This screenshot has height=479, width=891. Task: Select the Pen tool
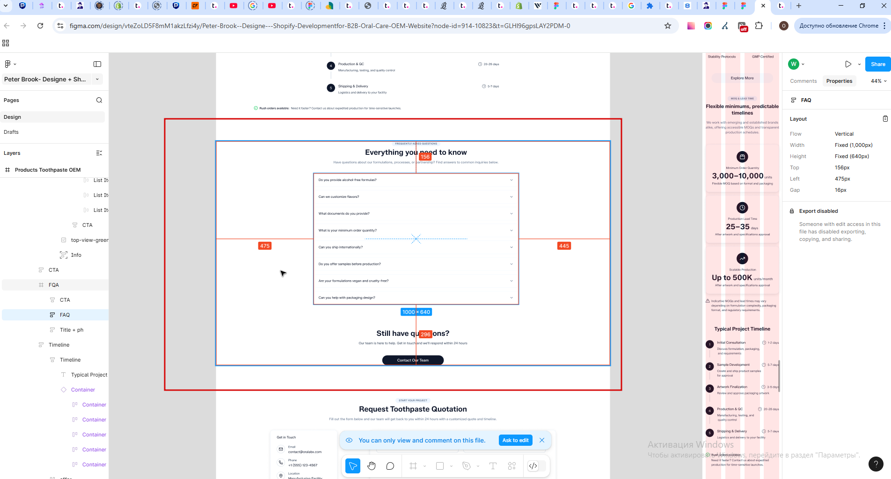tap(466, 466)
